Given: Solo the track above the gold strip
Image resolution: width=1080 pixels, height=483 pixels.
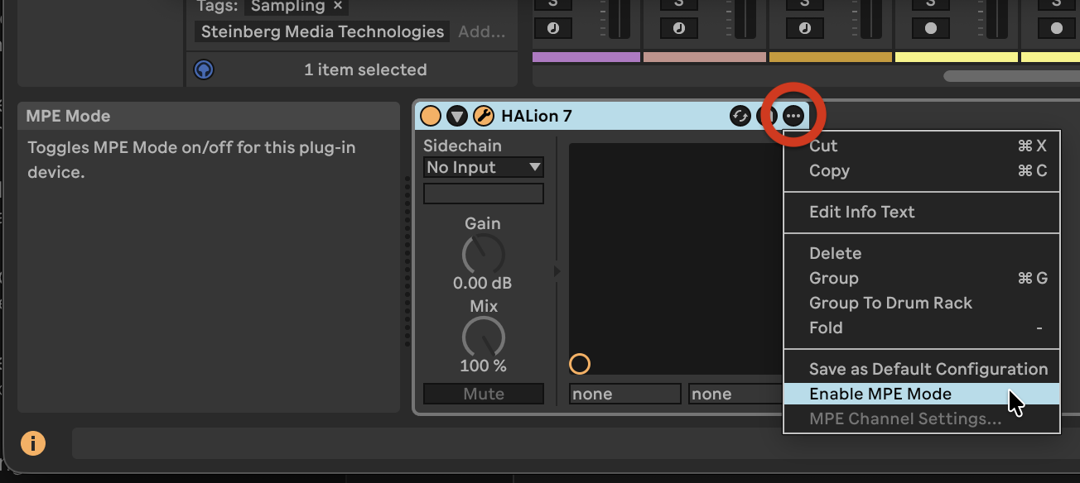Looking at the screenshot, I should point(804,4).
